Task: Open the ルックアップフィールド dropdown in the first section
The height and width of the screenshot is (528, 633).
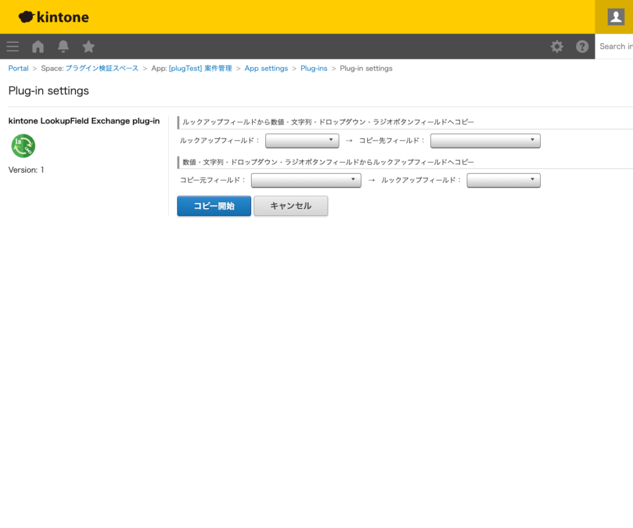Action: point(302,141)
